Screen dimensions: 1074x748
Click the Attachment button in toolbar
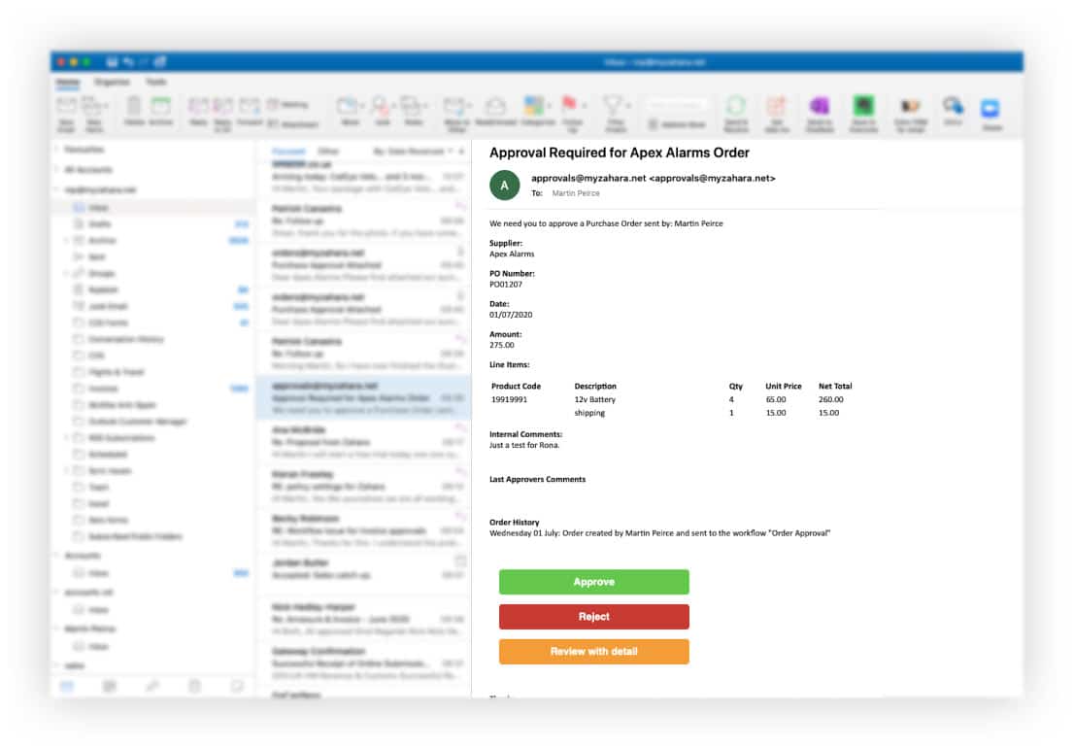[293, 124]
